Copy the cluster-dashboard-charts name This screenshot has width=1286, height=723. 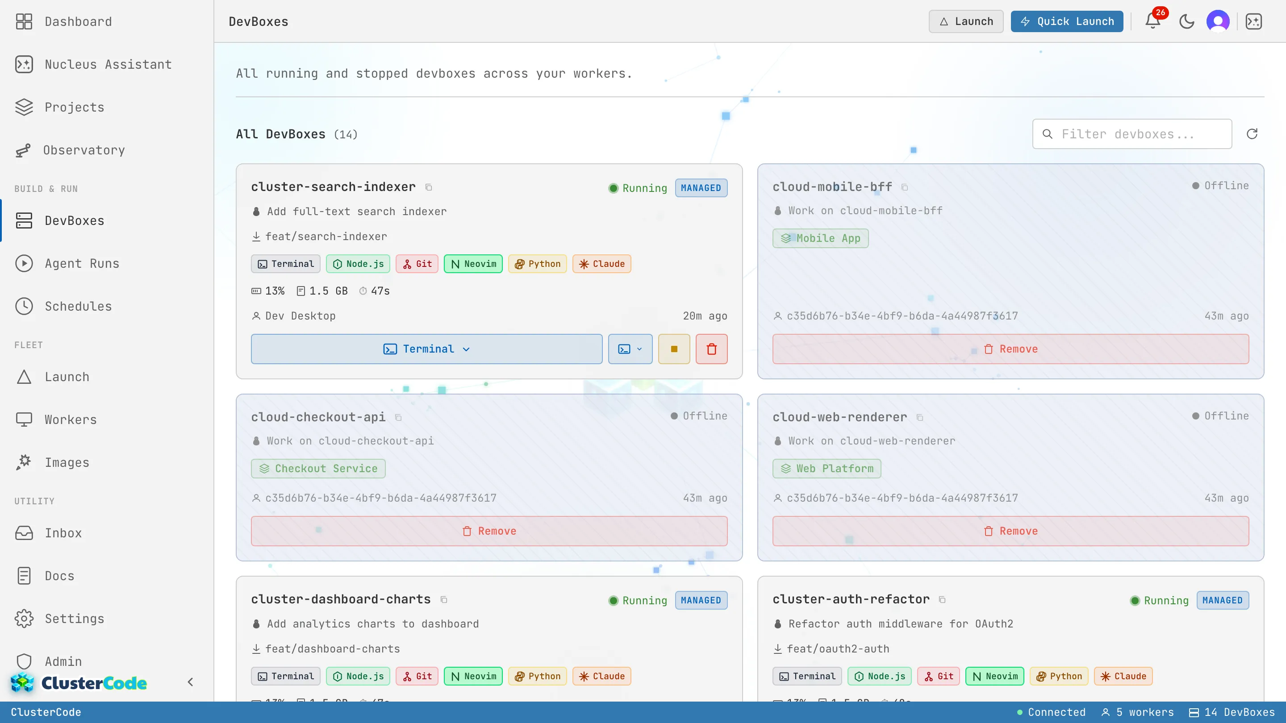click(444, 599)
